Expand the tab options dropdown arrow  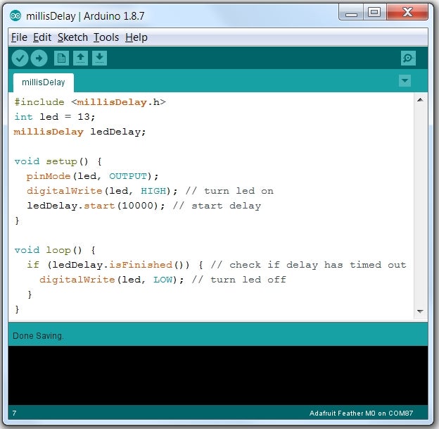(405, 81)
